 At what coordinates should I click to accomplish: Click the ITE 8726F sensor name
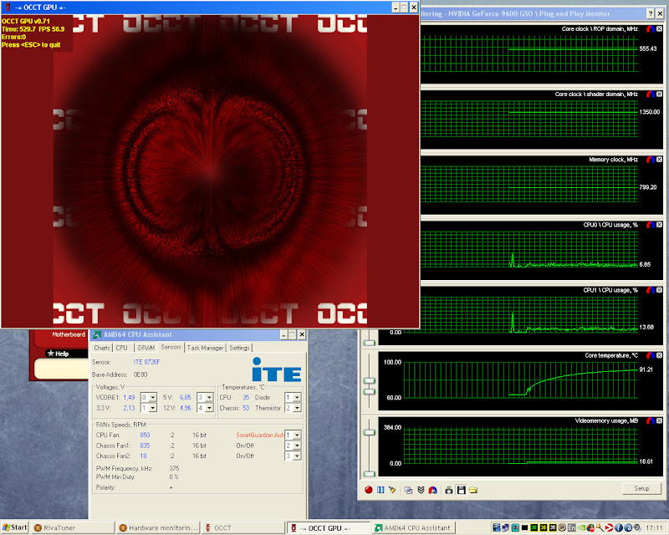tap(146, 362)
